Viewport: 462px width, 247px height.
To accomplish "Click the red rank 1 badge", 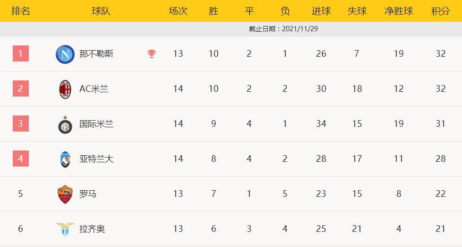I will [x=20, y=53].
